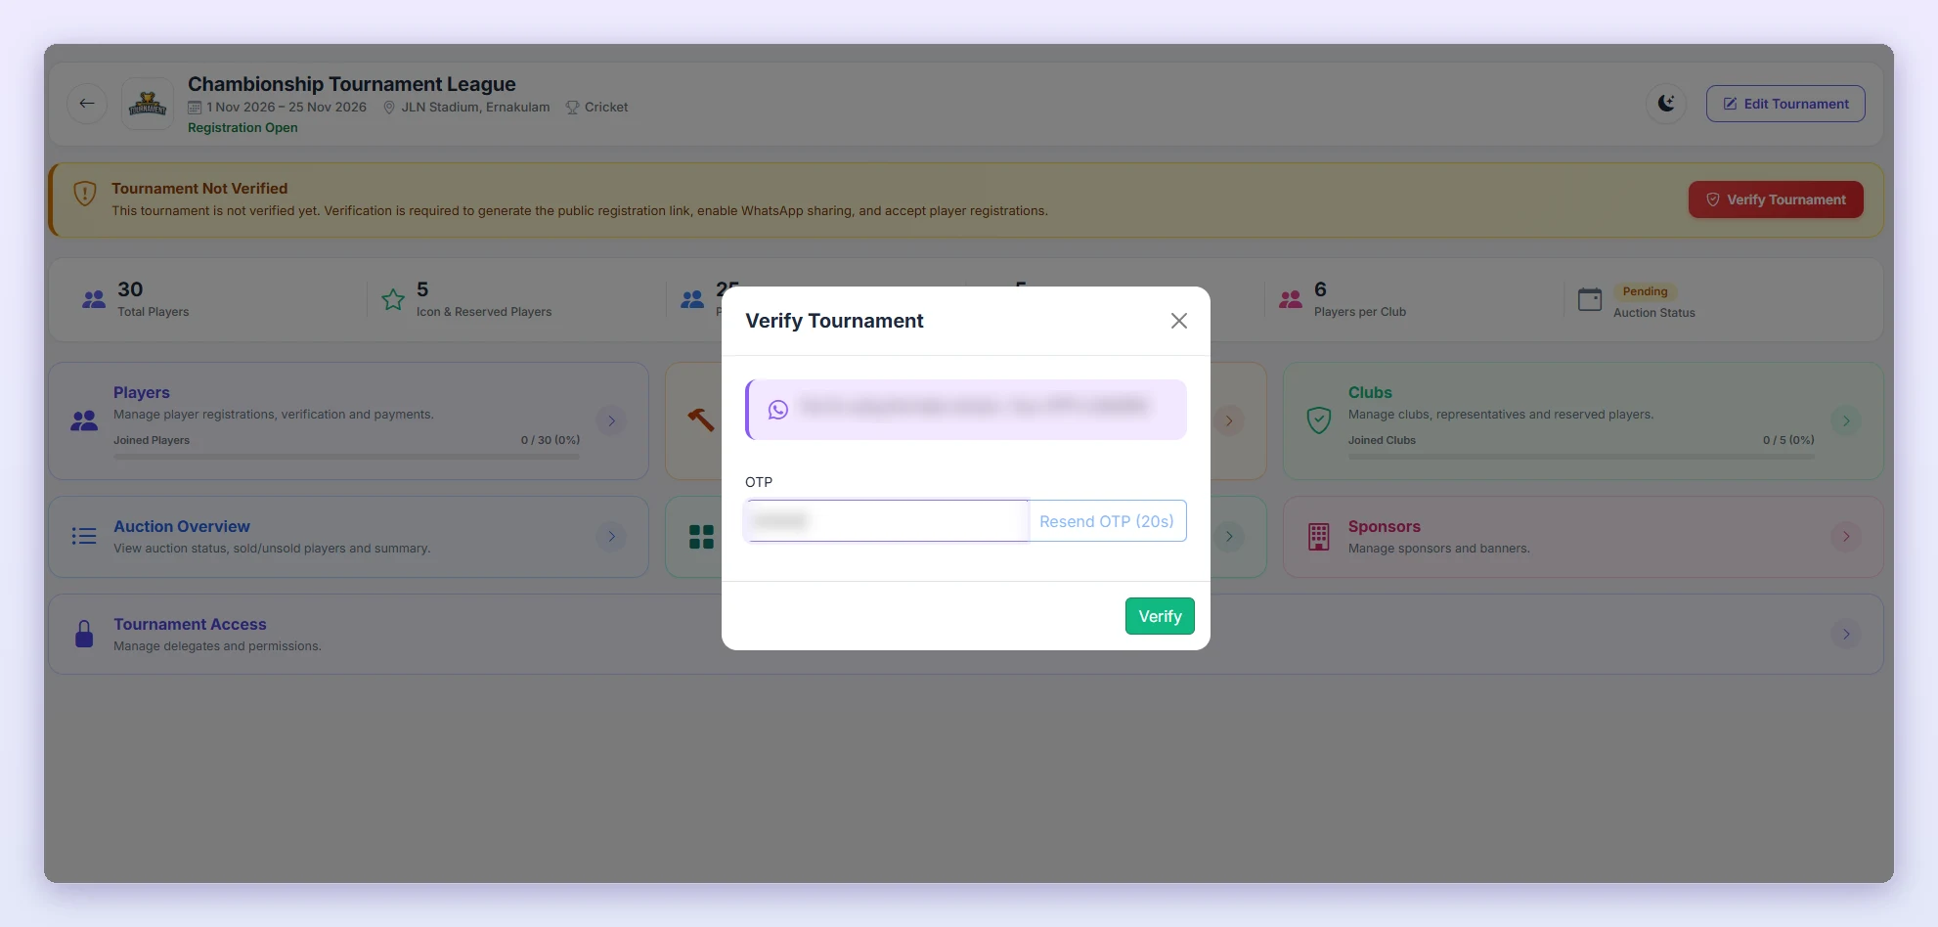Toggle dark mode moon icon
Screen dimensions: 1938x927
[x=1666, y=104]
